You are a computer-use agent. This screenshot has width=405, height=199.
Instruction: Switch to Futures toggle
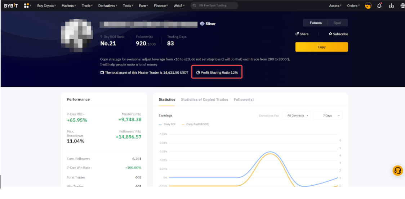(315, 23)
